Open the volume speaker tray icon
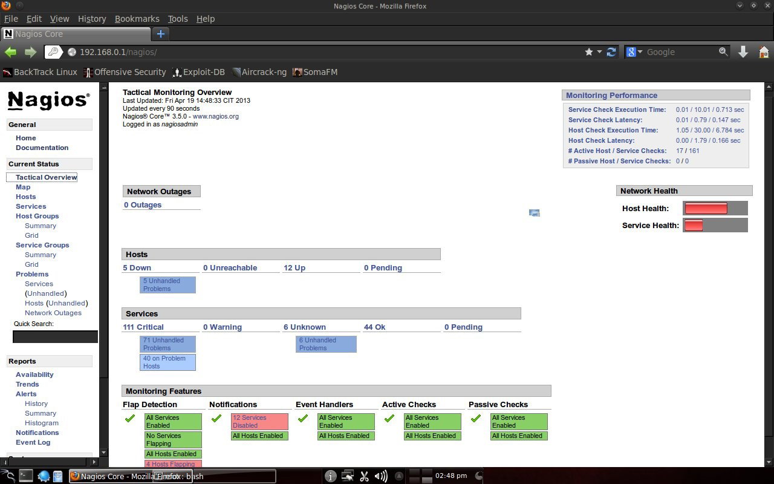 (381, 476)
